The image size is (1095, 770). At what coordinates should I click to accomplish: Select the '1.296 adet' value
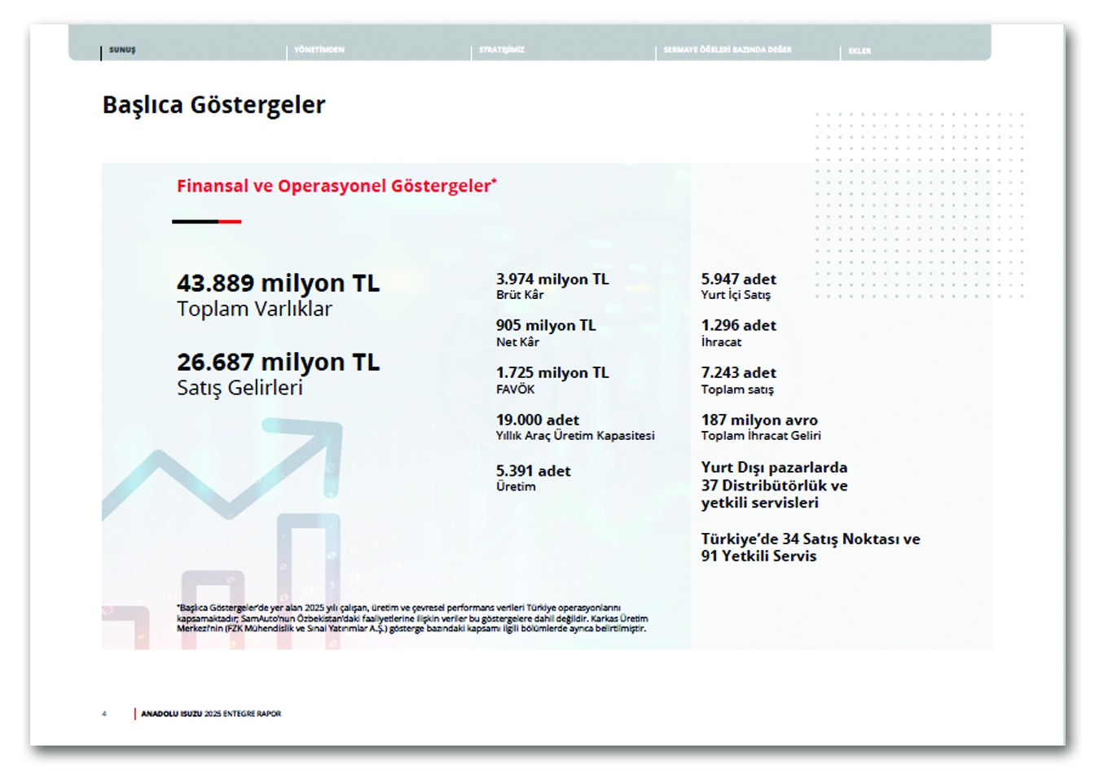click(x=739, y=325)
